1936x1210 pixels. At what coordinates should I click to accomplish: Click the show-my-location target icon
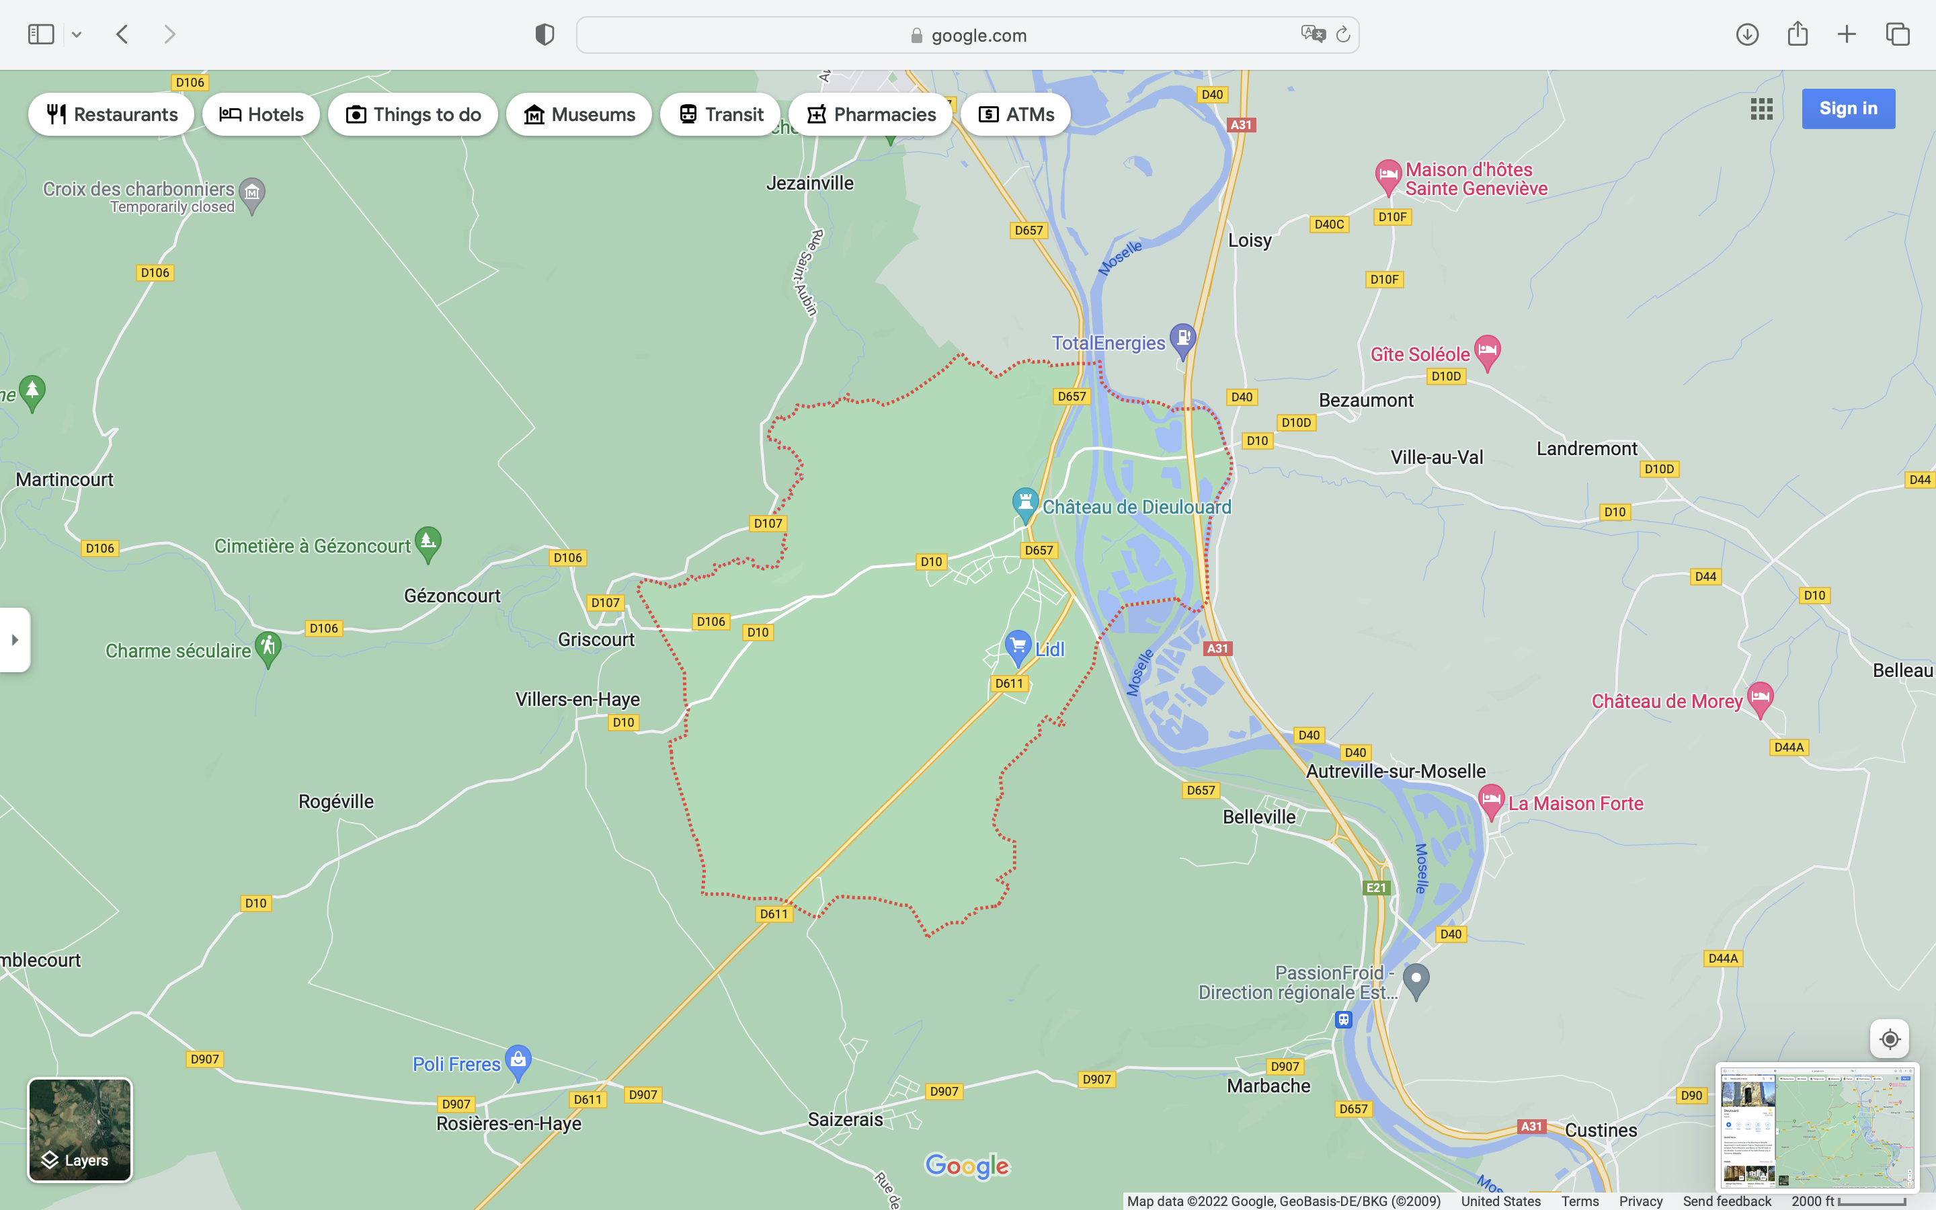(1890, 1039)
